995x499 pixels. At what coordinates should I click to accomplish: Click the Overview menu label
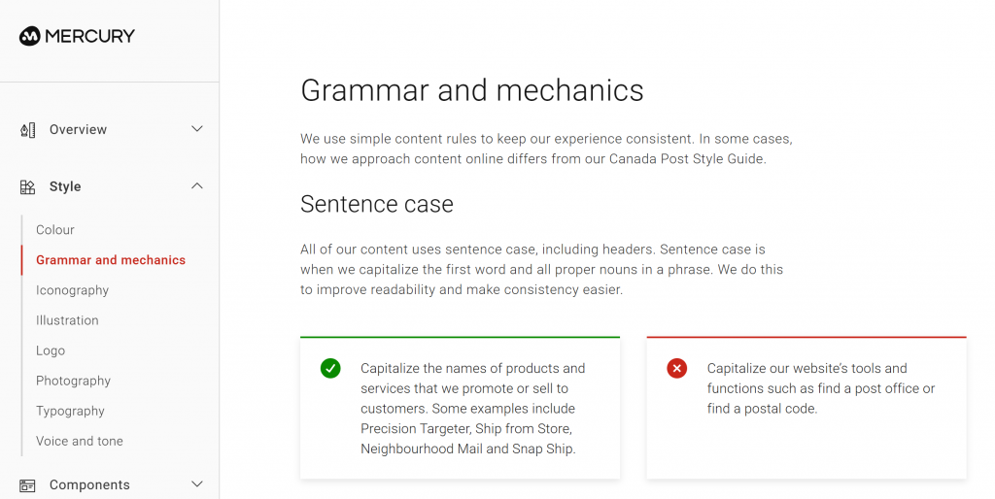point(78,129)
